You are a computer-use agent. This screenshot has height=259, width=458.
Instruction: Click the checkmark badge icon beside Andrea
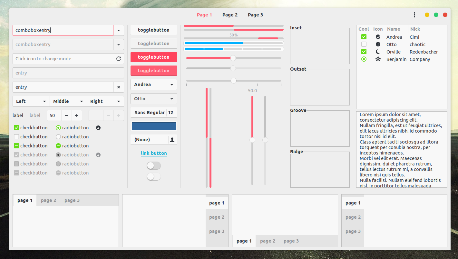378,37
